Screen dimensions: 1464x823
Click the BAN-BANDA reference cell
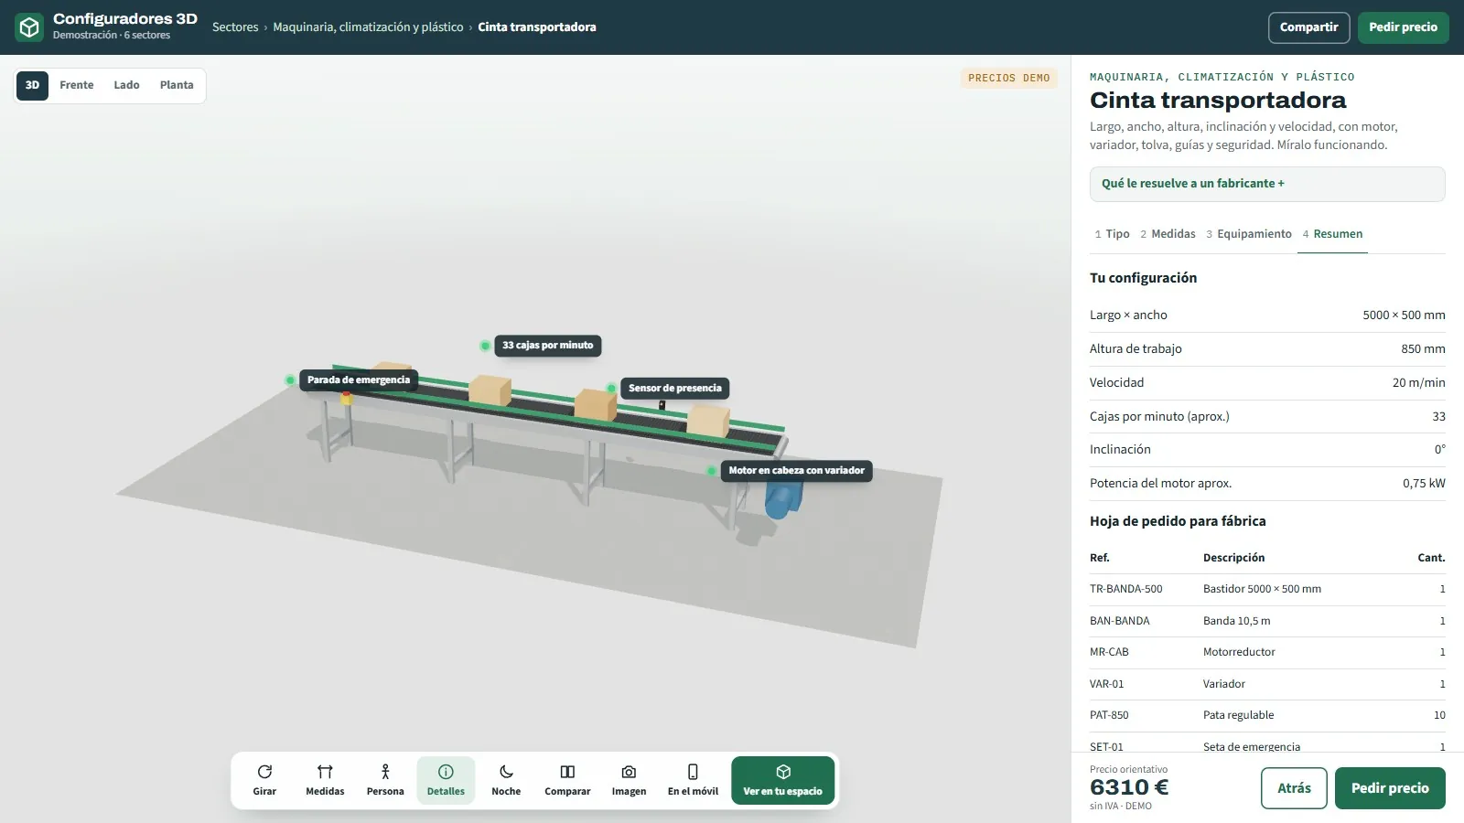click(1120, 621)
